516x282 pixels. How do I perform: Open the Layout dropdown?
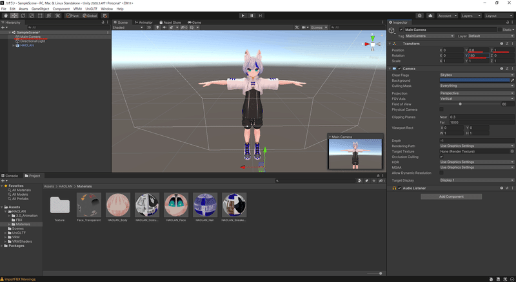[x=498, y=15]
